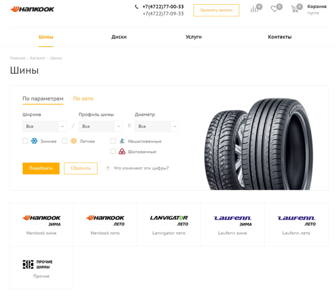Open Lanvigator лето brand tile
The height and width of the screenshot is (301, 336).
169,225
